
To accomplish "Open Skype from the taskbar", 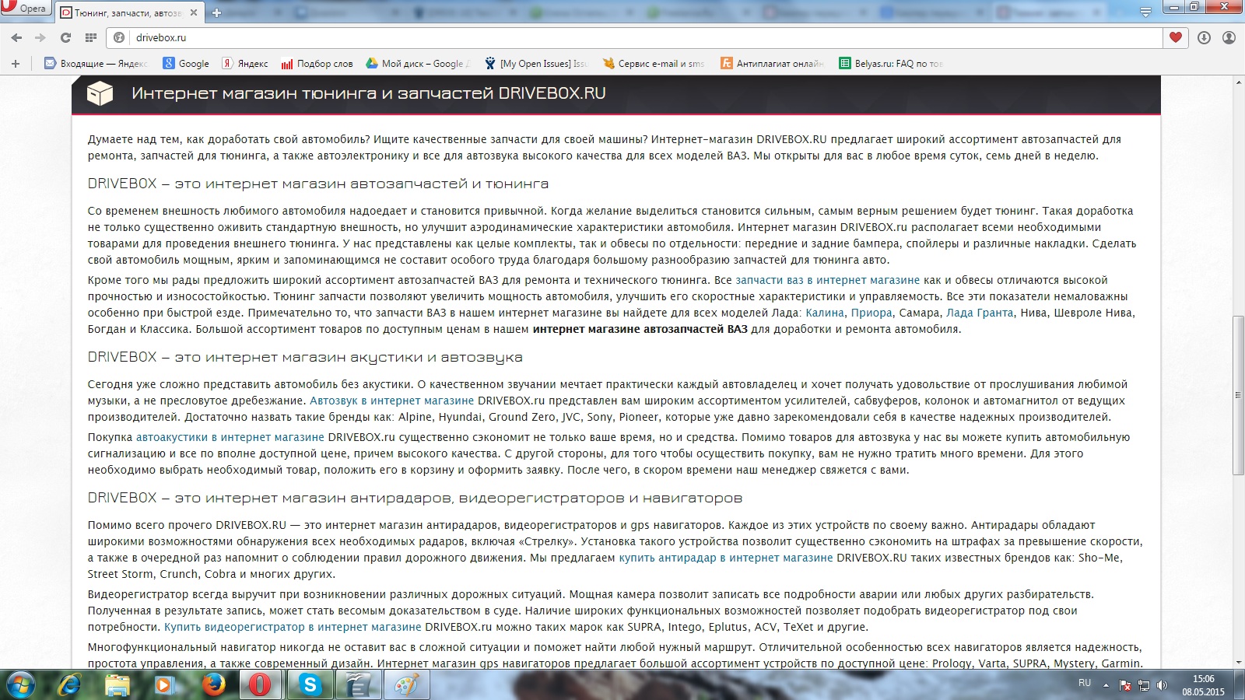I will 310,684.
